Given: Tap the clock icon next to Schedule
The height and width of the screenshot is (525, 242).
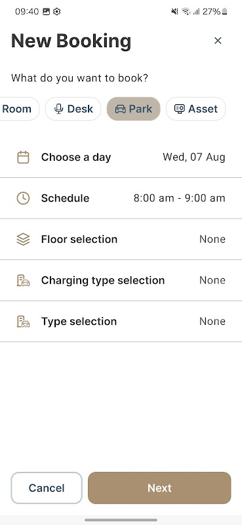Looking at the screenshot, I should pos(23,198).
